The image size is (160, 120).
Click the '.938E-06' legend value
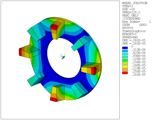pos(139,56)
